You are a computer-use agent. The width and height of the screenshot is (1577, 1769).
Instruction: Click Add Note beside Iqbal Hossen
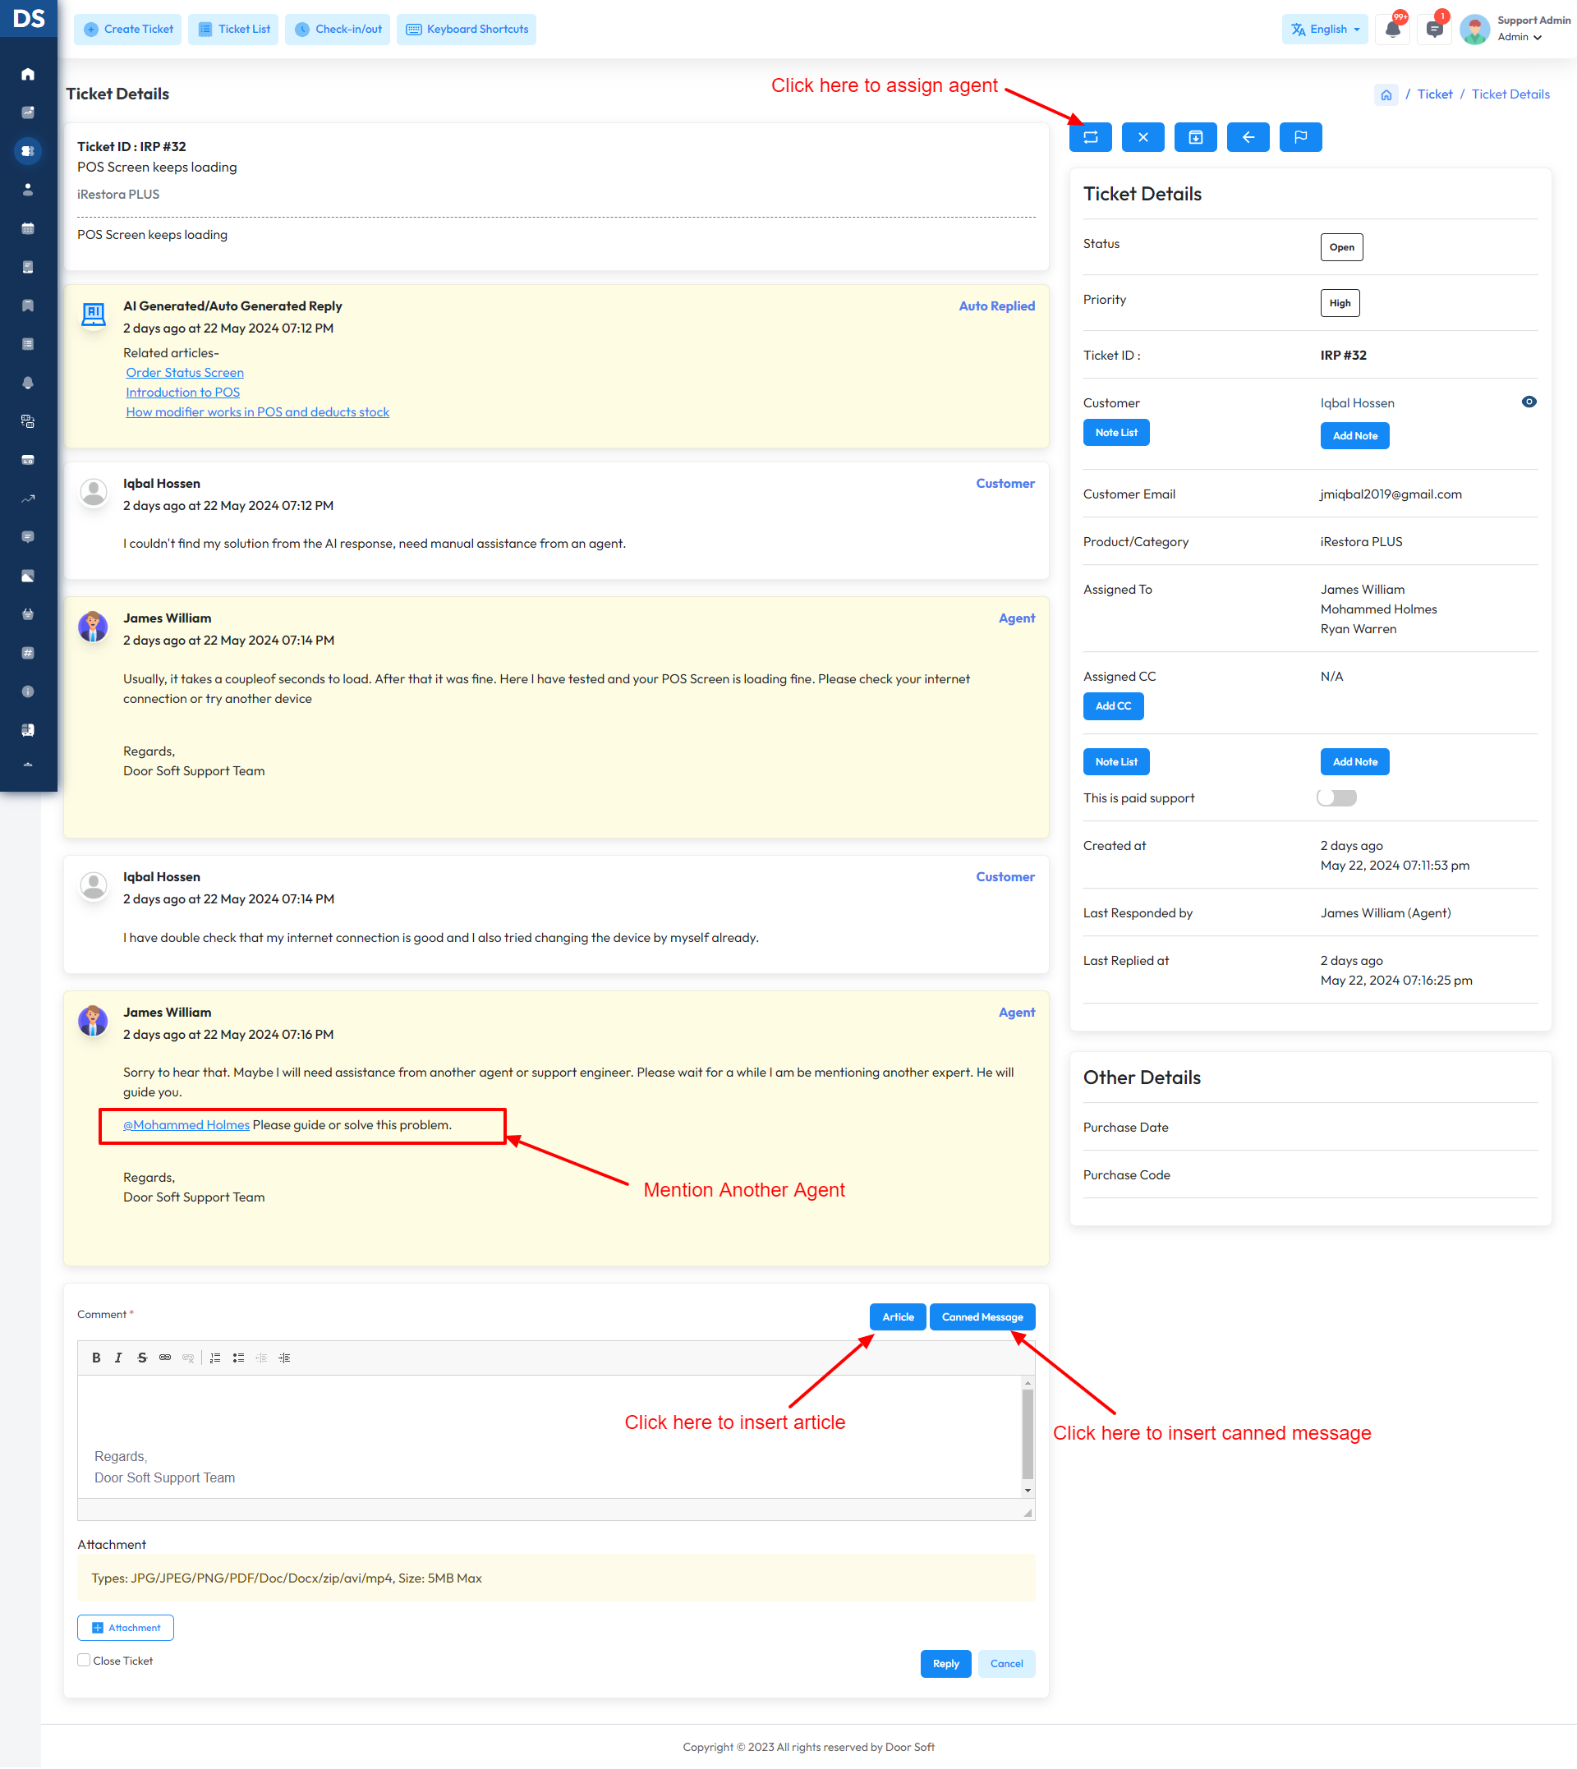click(x=1355, y=436)
